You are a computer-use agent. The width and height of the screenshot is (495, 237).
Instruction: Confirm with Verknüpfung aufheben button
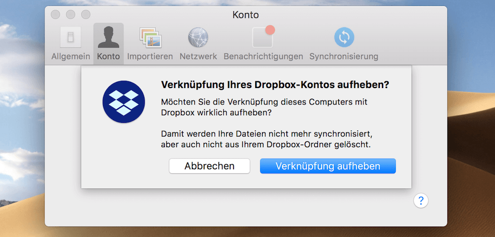click(328, 166)
